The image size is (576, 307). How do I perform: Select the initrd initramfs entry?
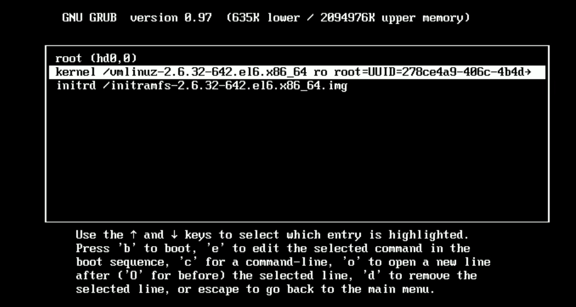pyautogui.click(x=297, y=86)
